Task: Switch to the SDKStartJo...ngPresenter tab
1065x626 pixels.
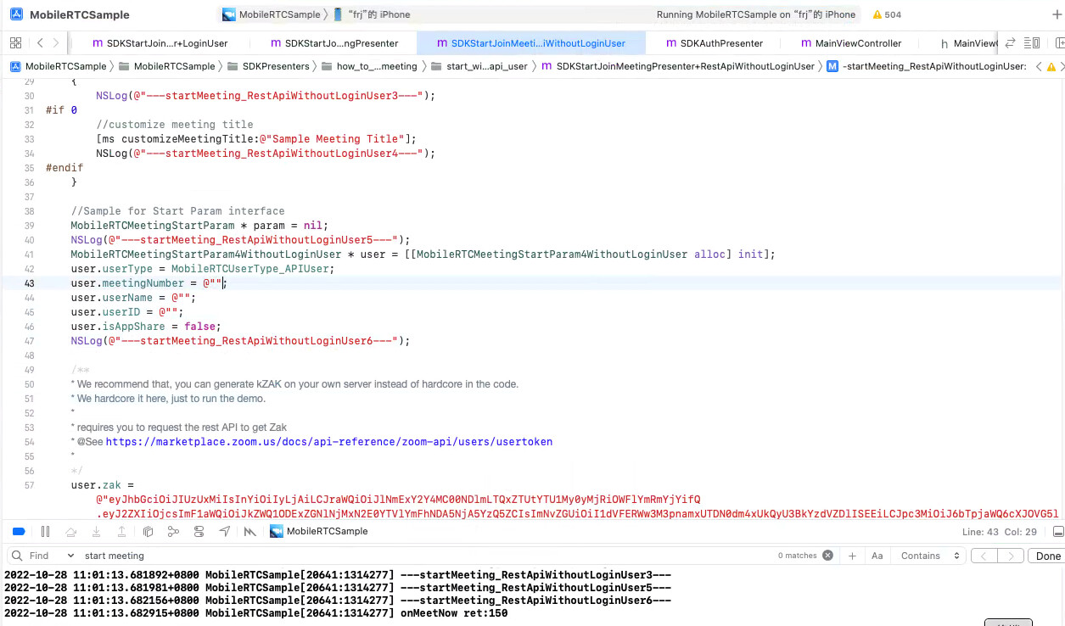Action: 333,42
